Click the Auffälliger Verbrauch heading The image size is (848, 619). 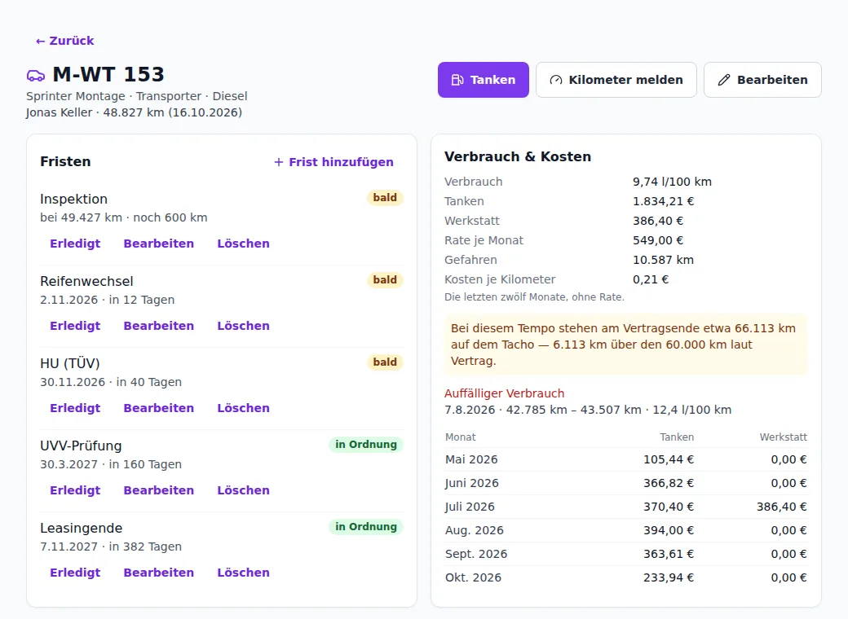505,393
